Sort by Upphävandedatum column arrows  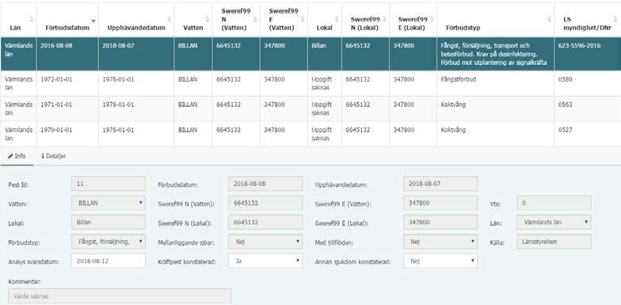click(x=170, y=19)
